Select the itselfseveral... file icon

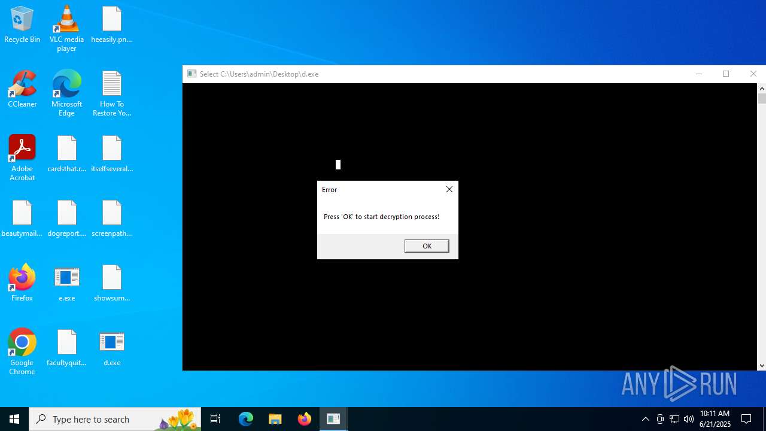[x=111, y=154]
